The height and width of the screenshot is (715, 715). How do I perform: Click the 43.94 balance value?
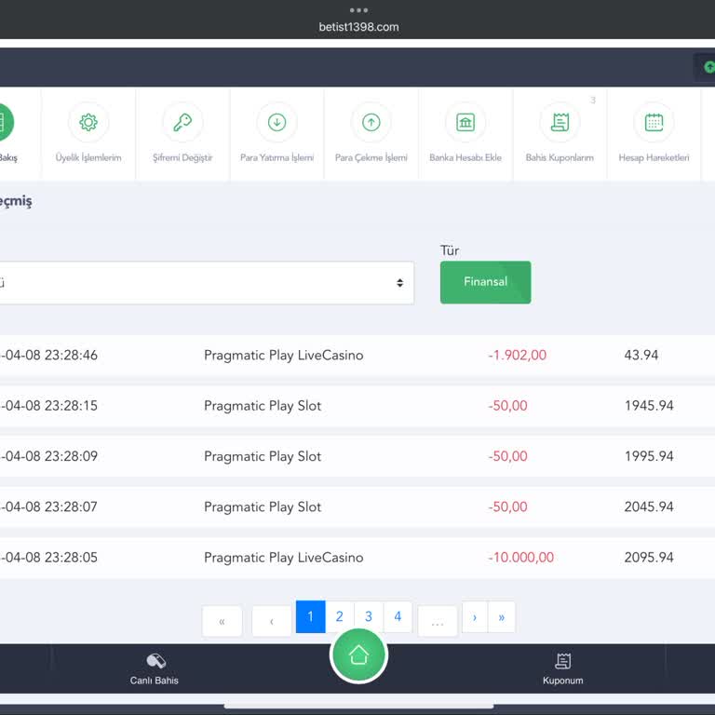(x=641, y=356)
